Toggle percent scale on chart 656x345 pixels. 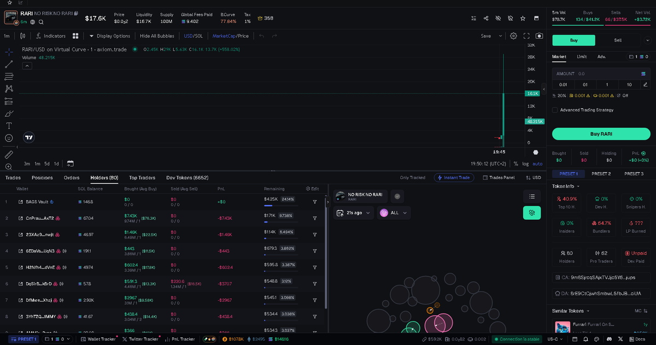[x=516, y=163]
